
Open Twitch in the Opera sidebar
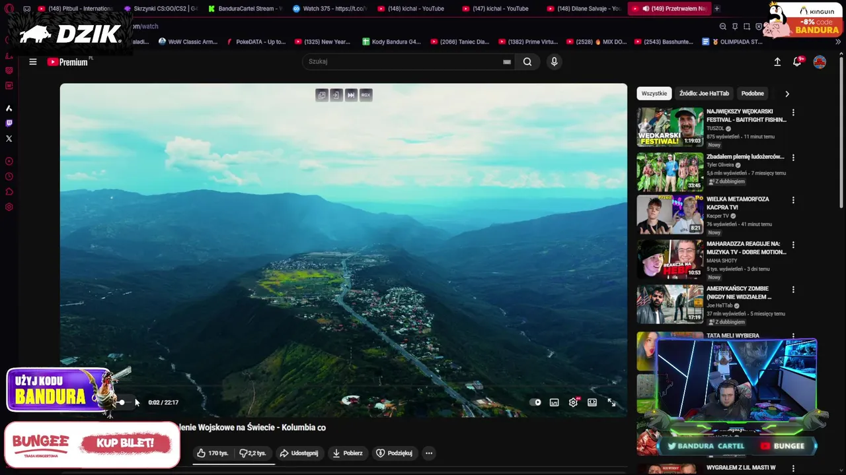9,123
